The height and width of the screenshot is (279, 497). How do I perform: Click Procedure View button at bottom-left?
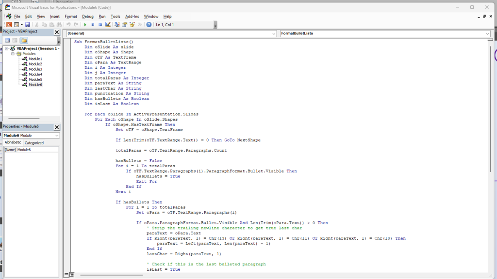tap(66, 275)
